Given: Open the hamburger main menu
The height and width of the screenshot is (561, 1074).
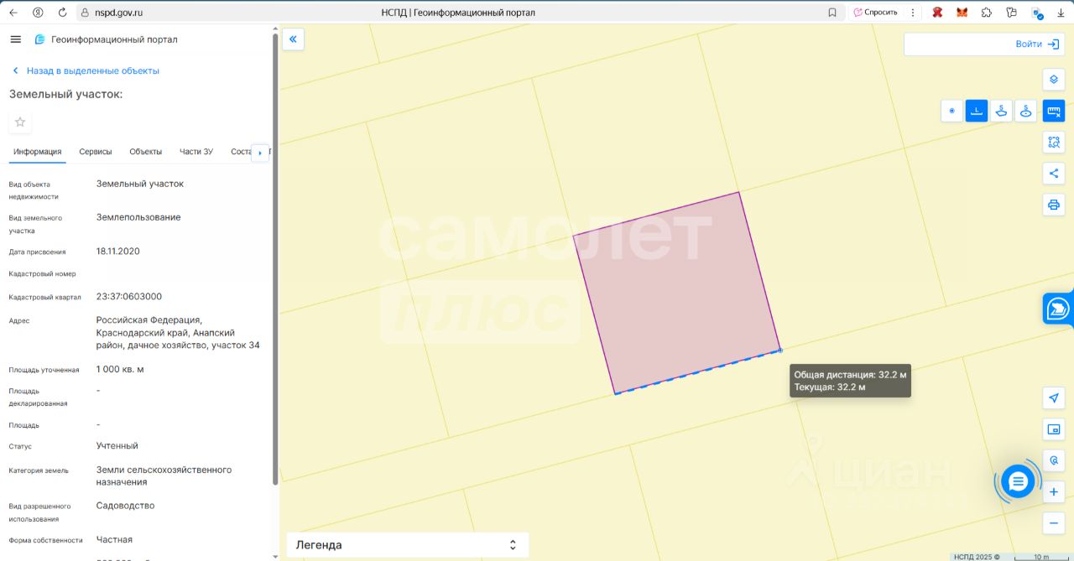Looking at the screenshot, I should pos(15,39).
